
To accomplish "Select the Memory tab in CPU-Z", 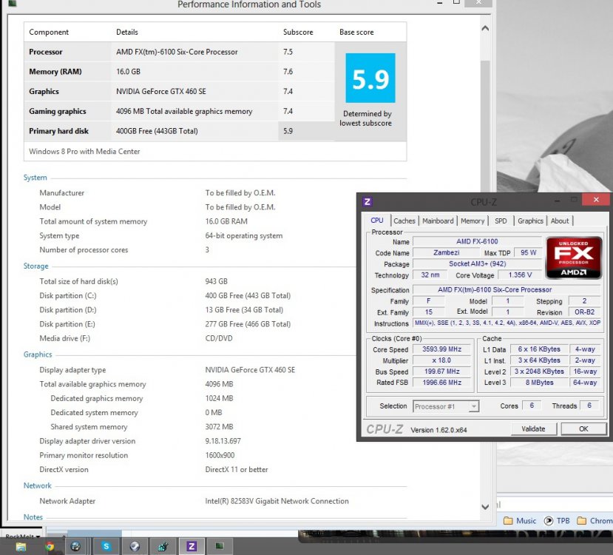I will click(x=473, y=221).
